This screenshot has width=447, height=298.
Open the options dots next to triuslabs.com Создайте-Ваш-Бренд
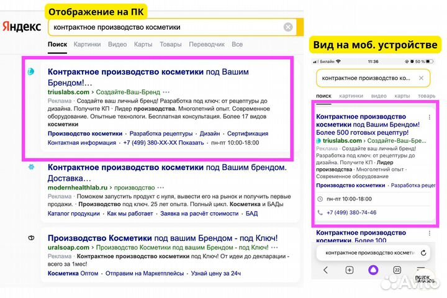click(x=166, y=92)
